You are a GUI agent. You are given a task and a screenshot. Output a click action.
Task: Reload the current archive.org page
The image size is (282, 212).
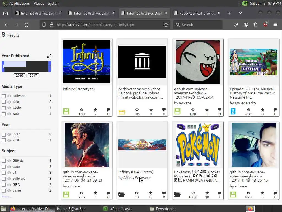pyautogui.click(x=26, y=25)
